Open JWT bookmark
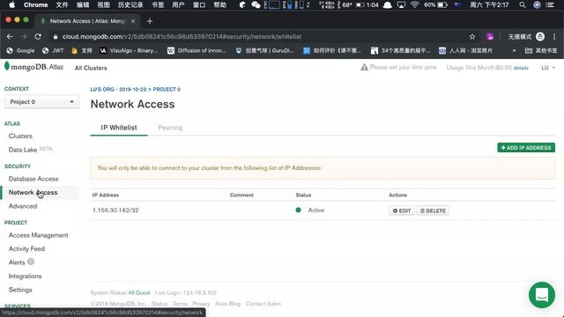The width and height of the screenshot is (564, 317). point(53,51)
